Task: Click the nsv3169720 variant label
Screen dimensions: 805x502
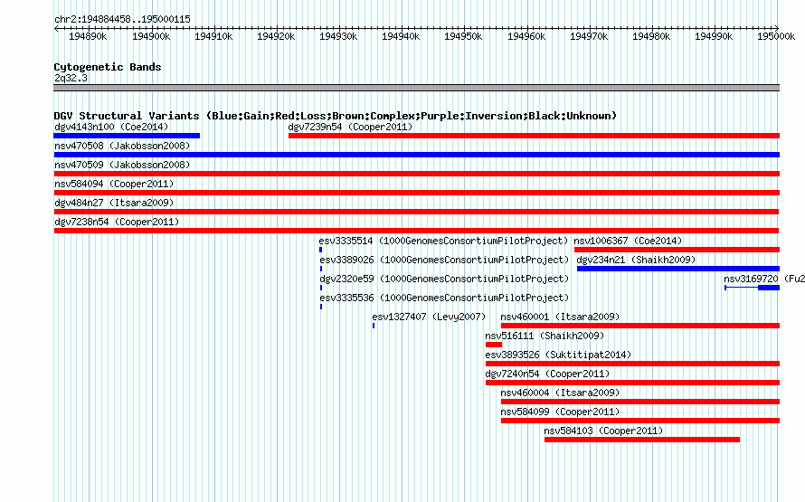Action: point(764,279)
